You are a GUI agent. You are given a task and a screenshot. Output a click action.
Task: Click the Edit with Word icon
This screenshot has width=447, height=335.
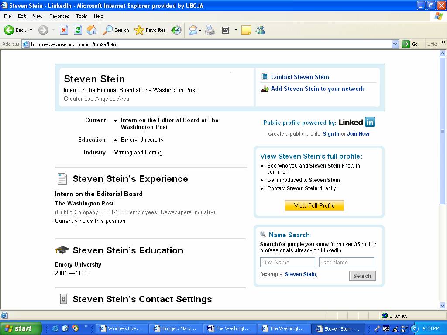pos(226,30)
